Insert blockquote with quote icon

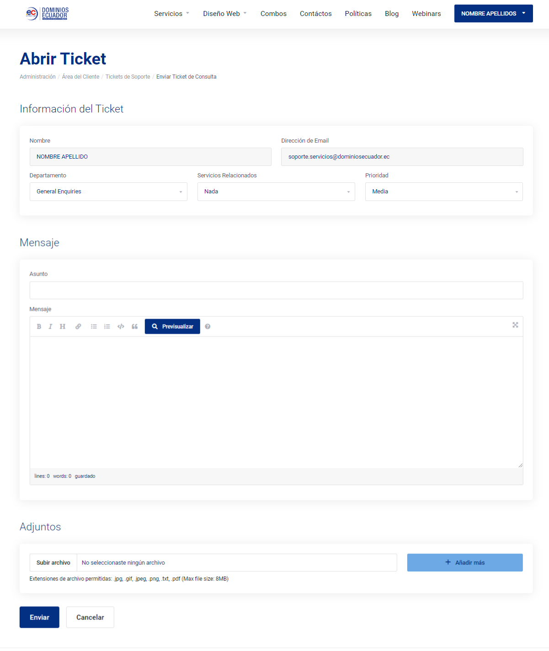click(x=134, y=326)
